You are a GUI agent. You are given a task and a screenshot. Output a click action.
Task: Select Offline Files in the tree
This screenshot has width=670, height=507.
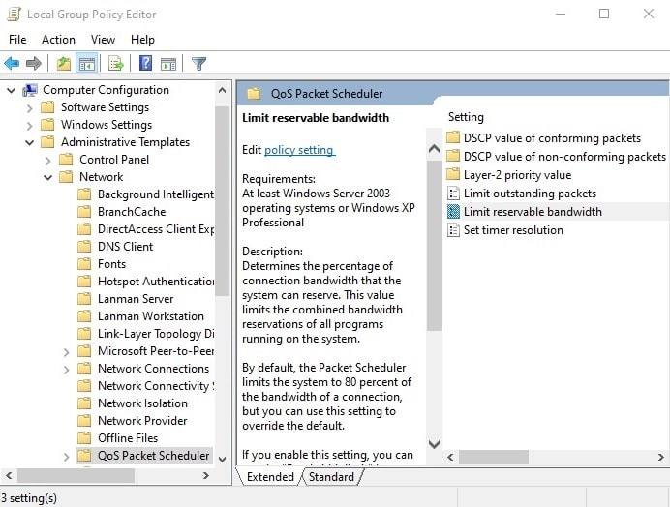coord(128,438)
